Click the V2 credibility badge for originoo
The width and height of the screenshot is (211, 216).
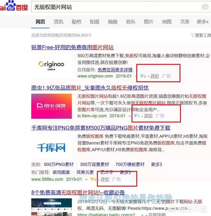tap(143, 76)
